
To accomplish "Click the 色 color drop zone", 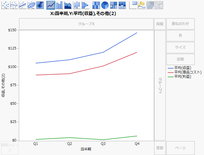I will coord(181,36).
